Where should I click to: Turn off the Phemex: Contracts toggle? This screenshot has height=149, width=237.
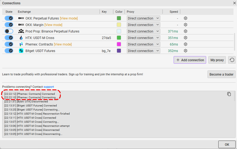(x=9, y=44)
